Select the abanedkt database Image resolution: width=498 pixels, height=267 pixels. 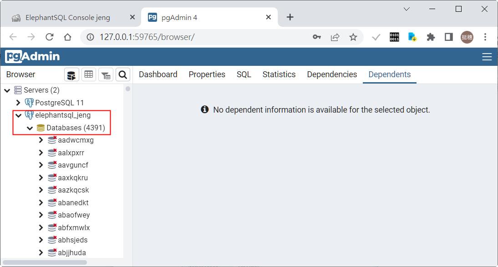point(73,203)
